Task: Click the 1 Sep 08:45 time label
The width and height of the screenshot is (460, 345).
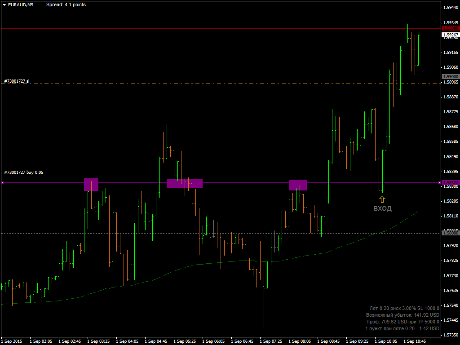Action: 328,341
